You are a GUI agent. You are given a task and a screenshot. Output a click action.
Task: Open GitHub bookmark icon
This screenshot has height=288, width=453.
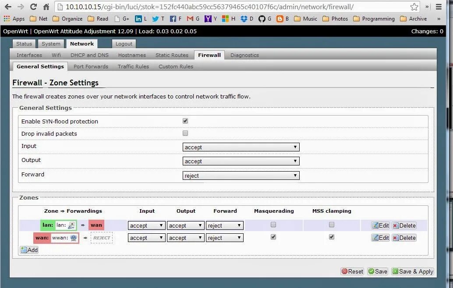262,19
